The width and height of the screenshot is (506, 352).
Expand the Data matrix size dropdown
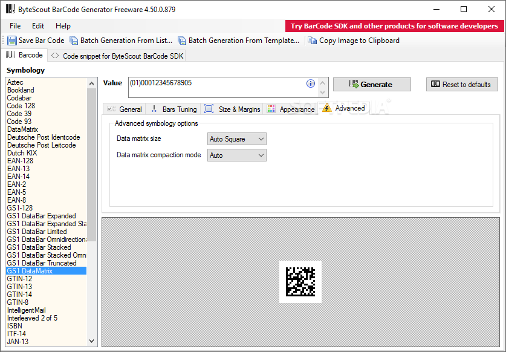click(236, 139)
